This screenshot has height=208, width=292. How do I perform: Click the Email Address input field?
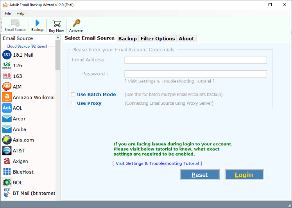coord(196,60)
